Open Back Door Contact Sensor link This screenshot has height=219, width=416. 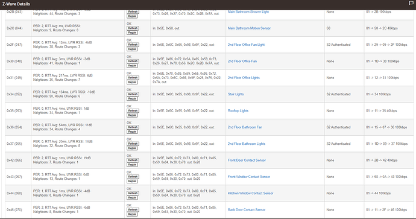tap(247, 210)
